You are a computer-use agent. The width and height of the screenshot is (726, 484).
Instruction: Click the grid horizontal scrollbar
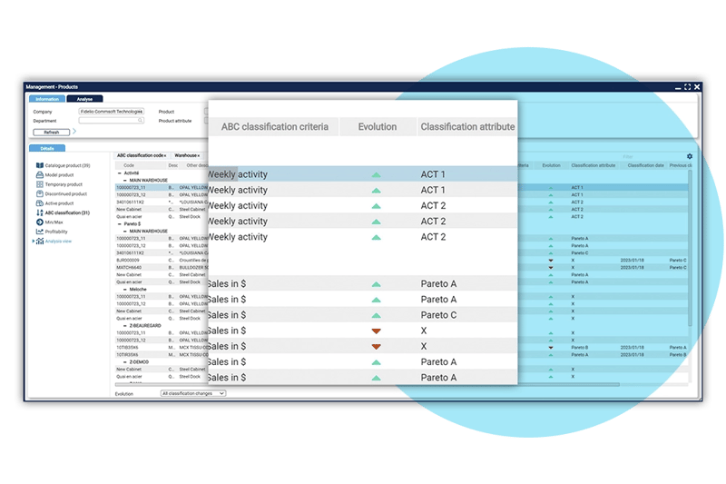368,384
